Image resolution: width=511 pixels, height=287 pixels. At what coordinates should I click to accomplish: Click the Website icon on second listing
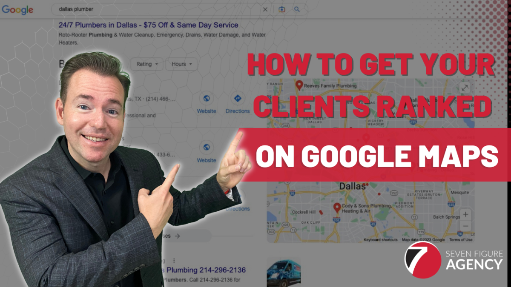coord(206,148)
